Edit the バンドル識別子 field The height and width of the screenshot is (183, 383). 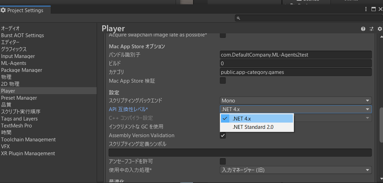pos(296,55)
